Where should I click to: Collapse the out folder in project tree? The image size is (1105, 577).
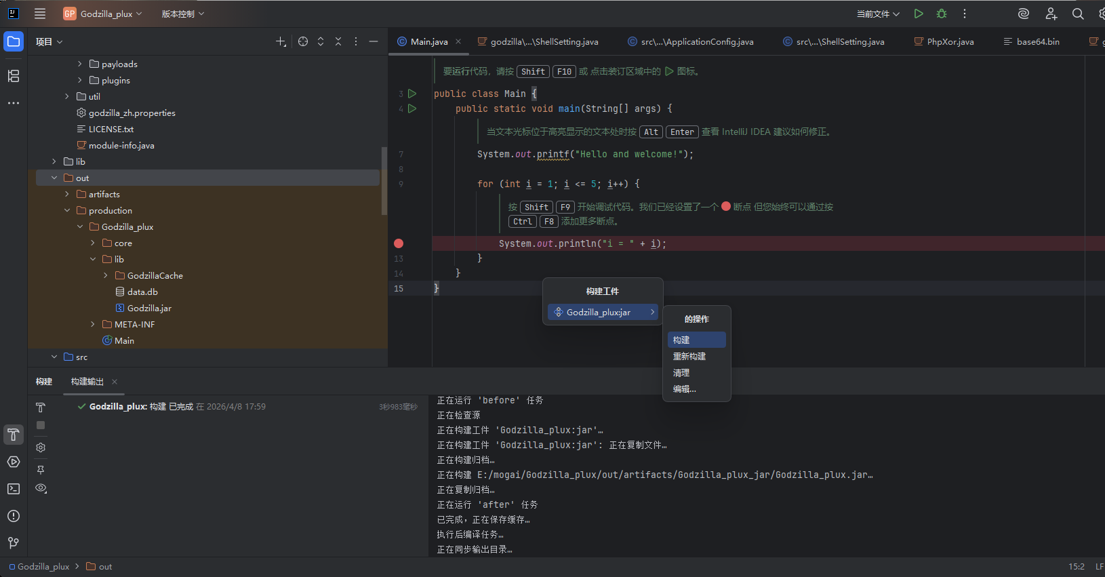click(x=54, y=178)
